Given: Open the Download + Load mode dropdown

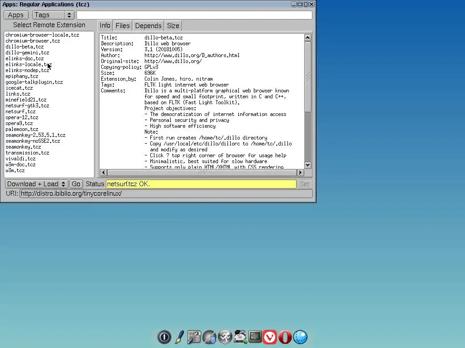Looking at the screenshot, I should tap(37, 184).
